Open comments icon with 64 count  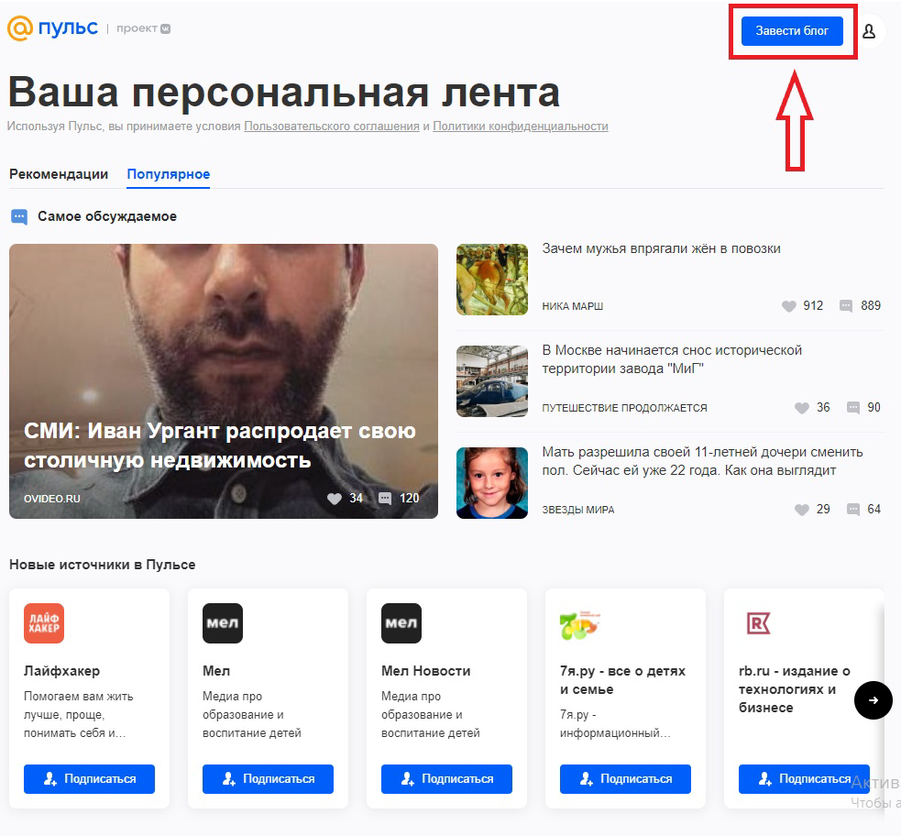click(853, 510)
